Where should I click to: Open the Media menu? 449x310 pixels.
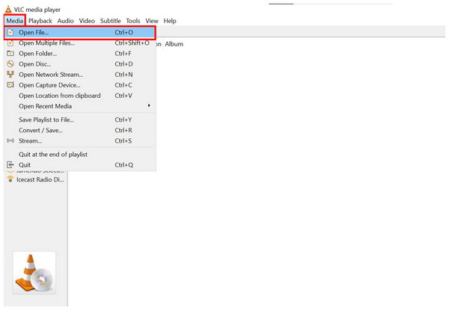point(15,21)
